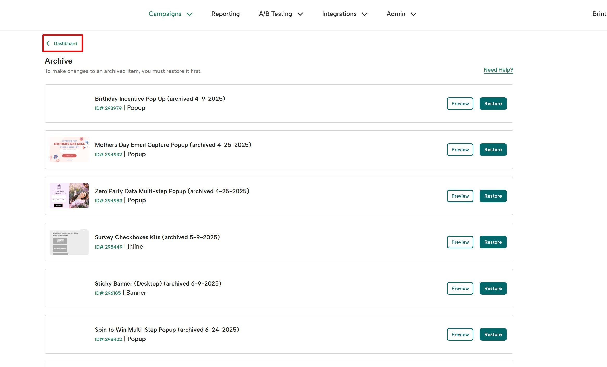Expand the Admin dropdown arrow
Screen dimensions: 607x367
click(x=413, y=14)
